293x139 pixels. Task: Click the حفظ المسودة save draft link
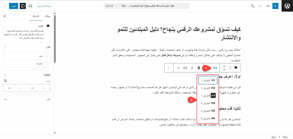(x=44, y=6)
